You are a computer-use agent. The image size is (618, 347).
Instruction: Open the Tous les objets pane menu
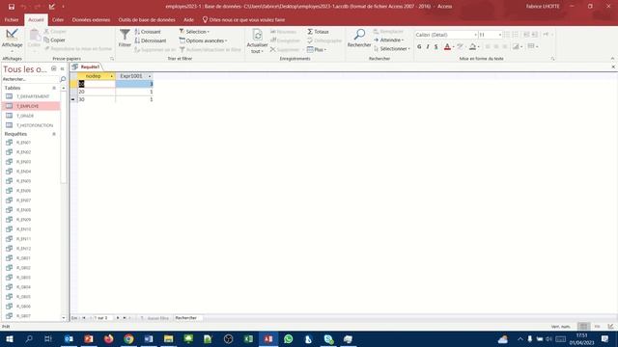point(54,68)
